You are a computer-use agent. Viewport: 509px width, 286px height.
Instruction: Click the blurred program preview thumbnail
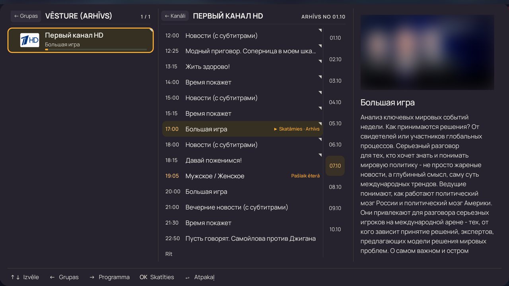(427, 52)
